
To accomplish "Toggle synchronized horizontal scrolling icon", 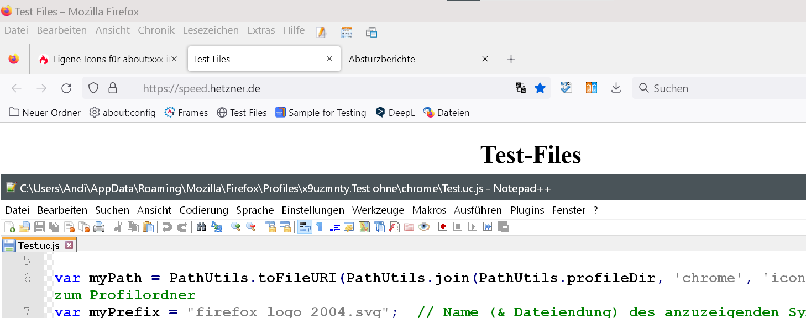I will tap(285, 227).
